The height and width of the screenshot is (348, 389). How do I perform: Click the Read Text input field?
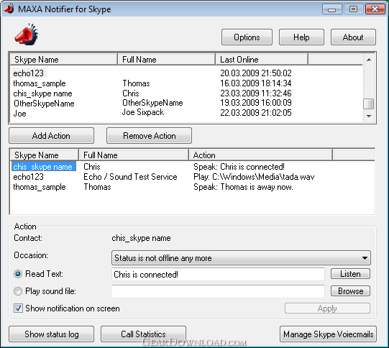218,275
